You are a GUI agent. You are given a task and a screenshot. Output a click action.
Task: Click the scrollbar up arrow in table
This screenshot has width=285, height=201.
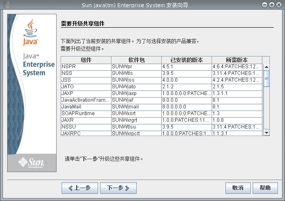tap(267, 67)
